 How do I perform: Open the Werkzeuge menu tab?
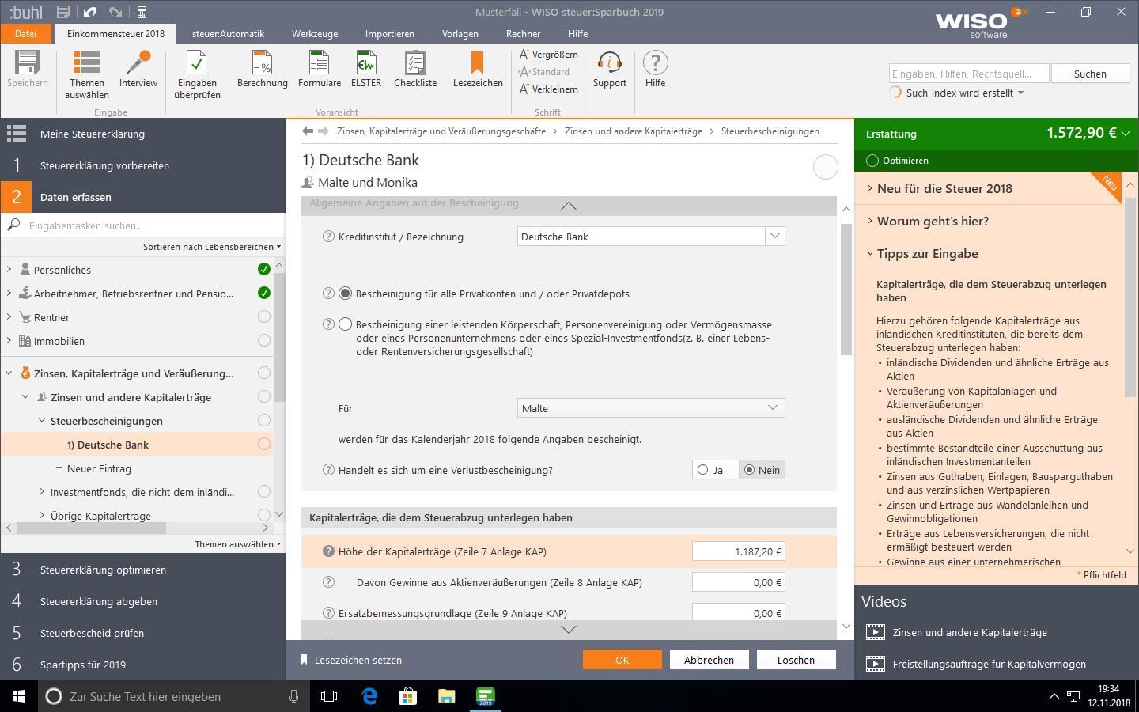[314, 34]
